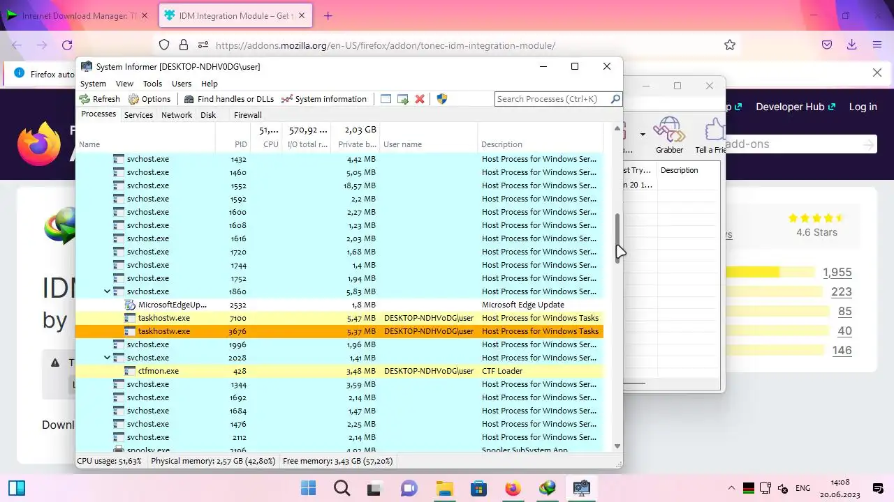Viewport: 894px width, 502px height.
Task: Open the System menu
Action: (93, 84)
